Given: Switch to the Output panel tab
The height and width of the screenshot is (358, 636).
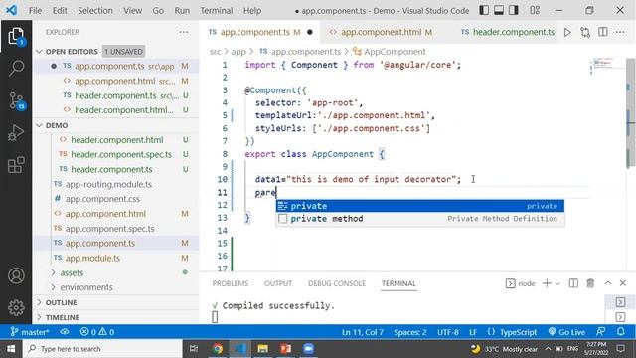Looking at the screenshot, I should click(278, 283).
